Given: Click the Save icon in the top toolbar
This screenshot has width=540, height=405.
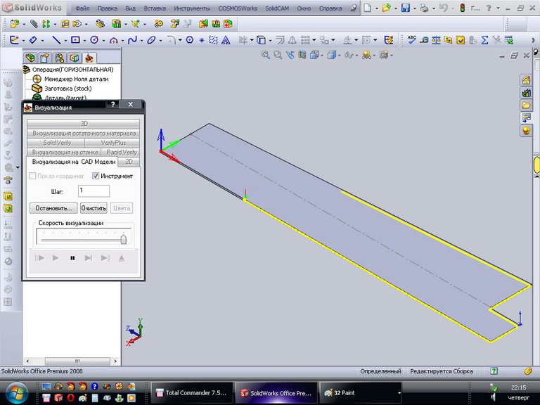Looking at the screenshot, I should [x=405, y=8].
